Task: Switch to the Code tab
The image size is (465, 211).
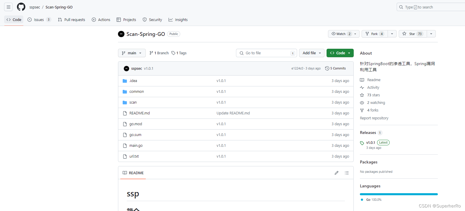Action: [14, 20]
